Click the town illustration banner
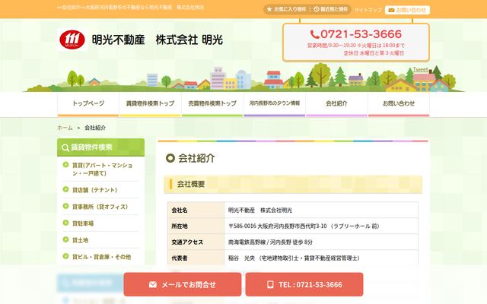The image size is (487, 304). pos(243,78)
